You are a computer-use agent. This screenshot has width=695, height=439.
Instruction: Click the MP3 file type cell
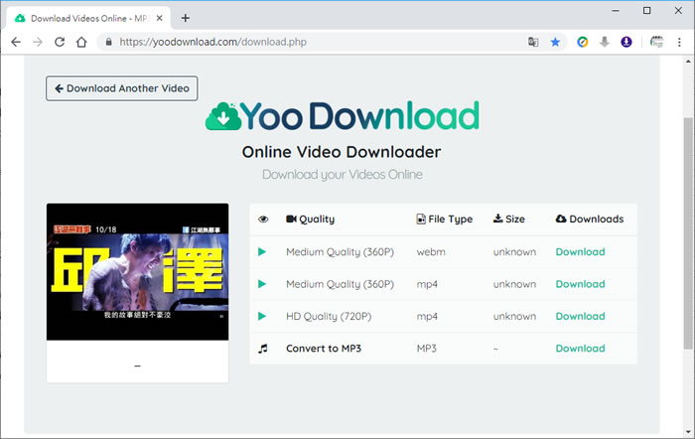426,349
